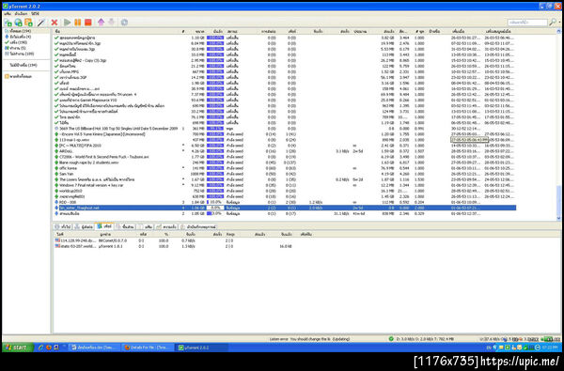564x371 pixels.
Task: Click the red X Remove torrent icon
Action: (x=55, y=23)
